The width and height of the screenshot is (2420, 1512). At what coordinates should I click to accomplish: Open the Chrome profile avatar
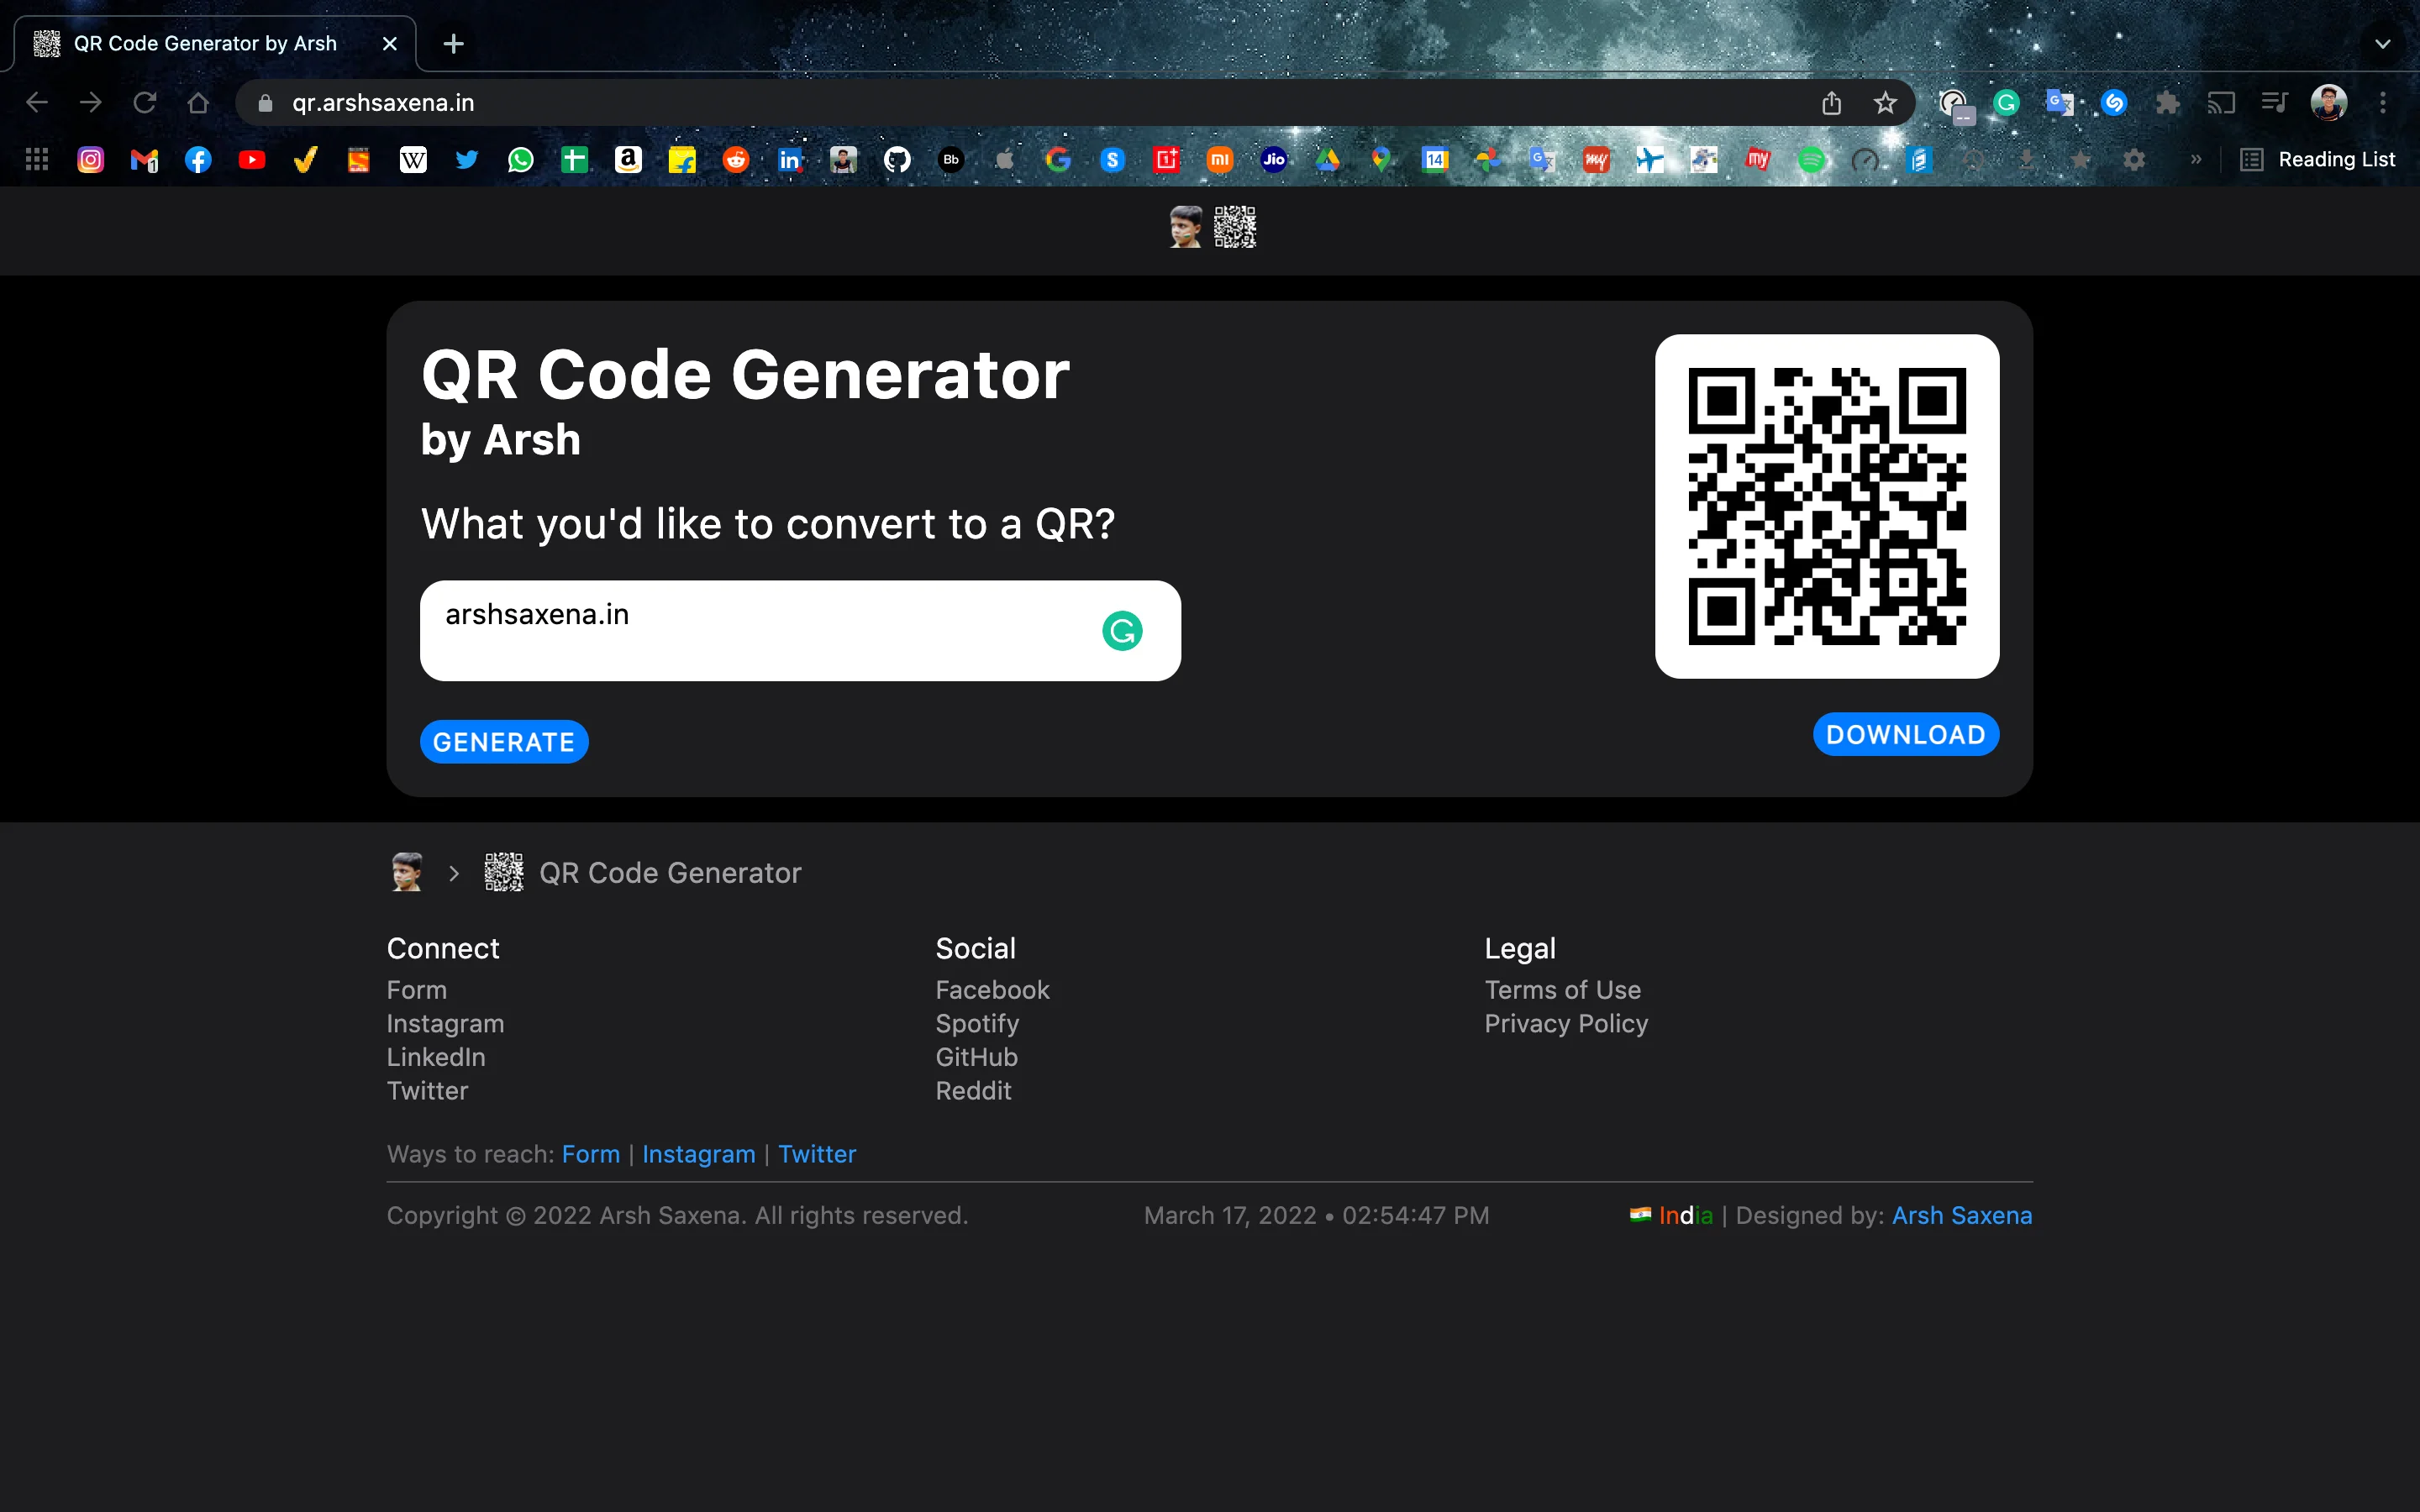[x=2329, y=103]
